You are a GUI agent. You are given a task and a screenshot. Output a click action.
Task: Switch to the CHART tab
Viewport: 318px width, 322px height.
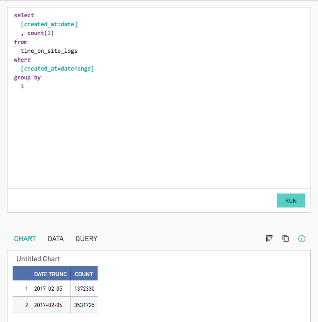tap(25, 239)
